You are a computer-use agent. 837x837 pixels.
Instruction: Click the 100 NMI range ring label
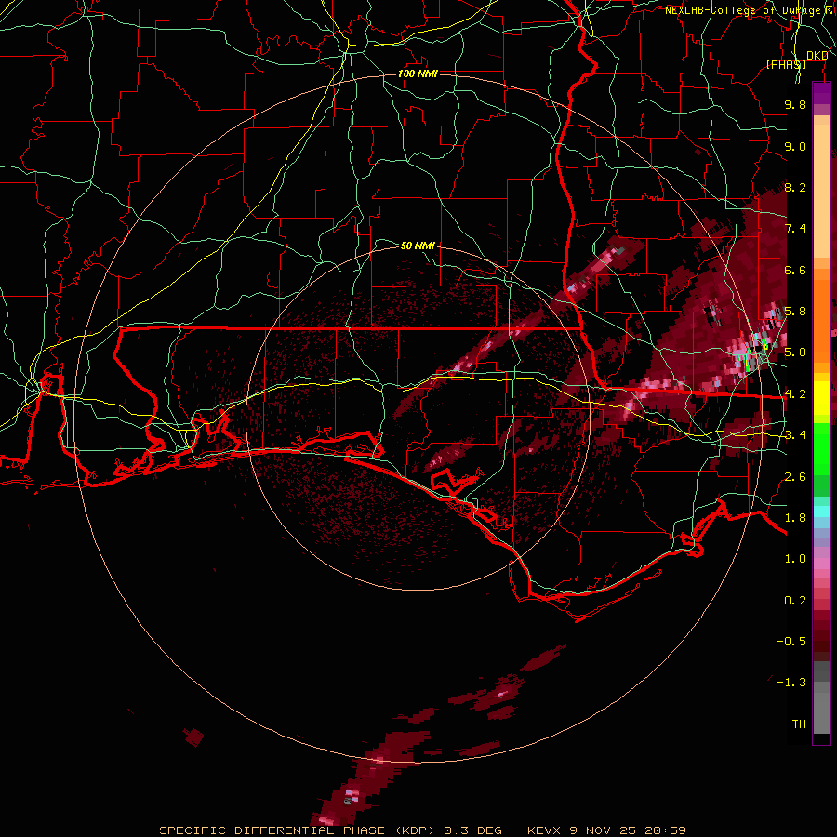418,73
